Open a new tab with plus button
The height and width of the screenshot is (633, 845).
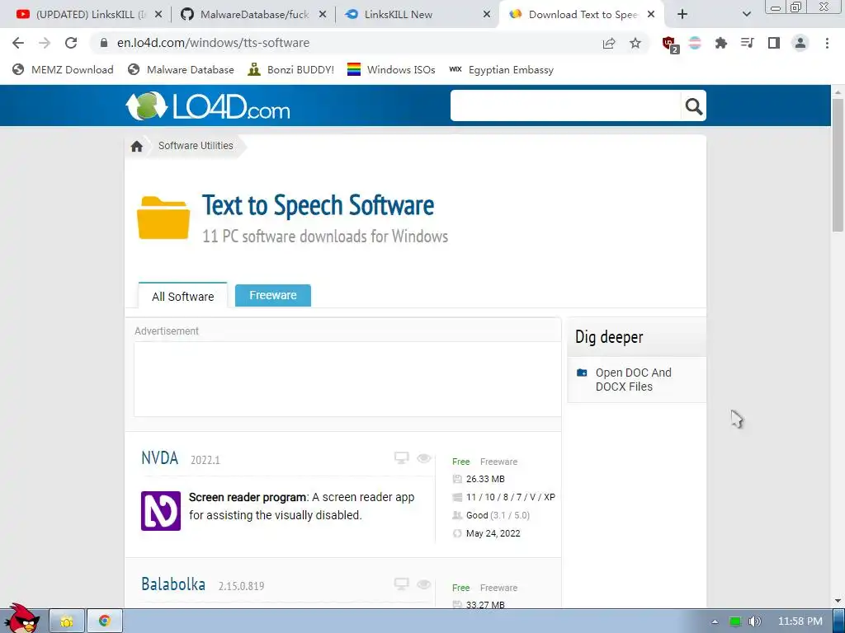point(682,15)
